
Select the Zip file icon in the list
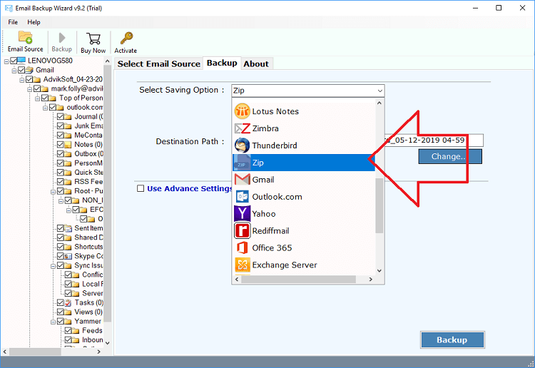pos(242,163)
